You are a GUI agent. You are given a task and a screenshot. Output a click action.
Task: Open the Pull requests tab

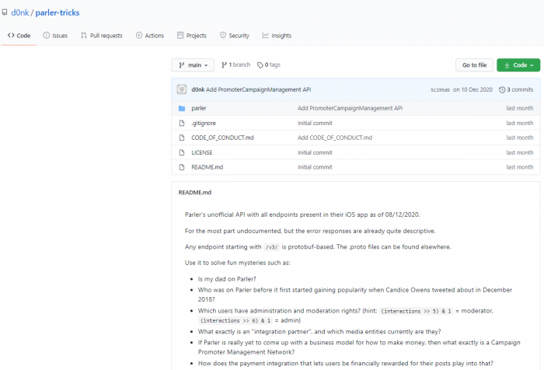pyautogui.click(x=101, y=36)
